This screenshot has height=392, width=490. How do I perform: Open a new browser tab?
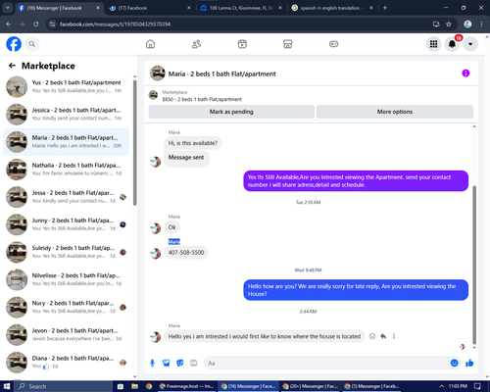point(385,8)
